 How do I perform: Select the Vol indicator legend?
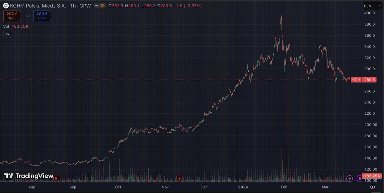coord(16,27)
